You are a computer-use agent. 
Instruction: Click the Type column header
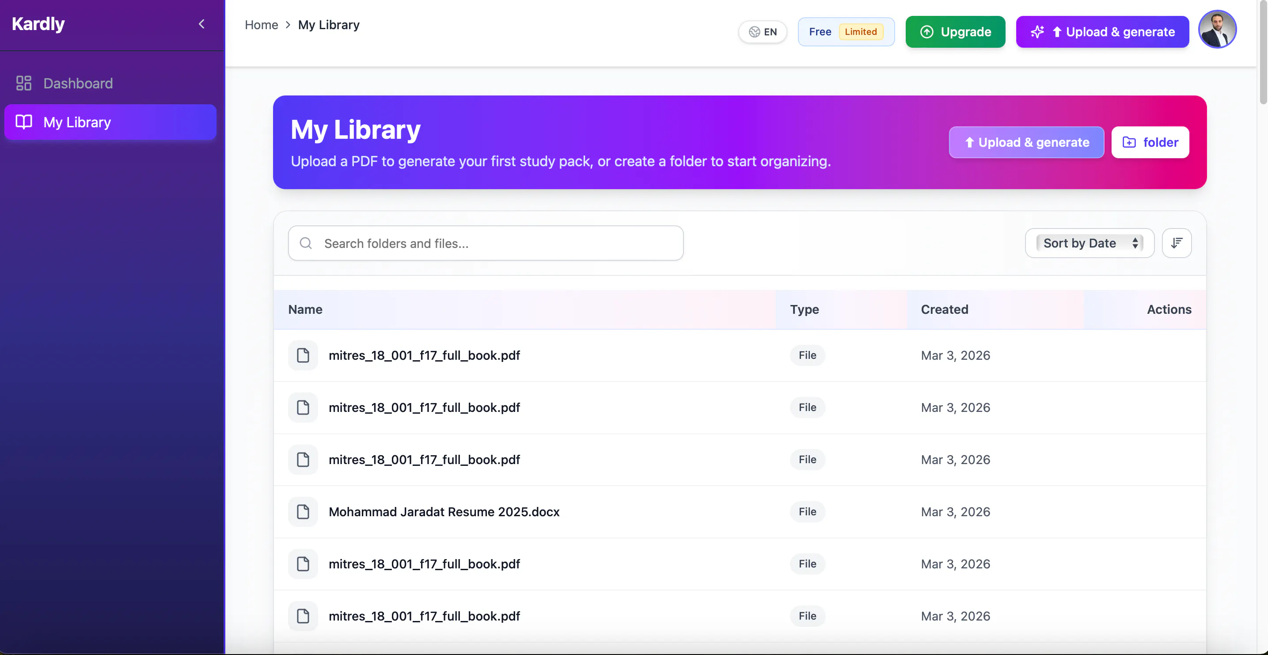805,309
